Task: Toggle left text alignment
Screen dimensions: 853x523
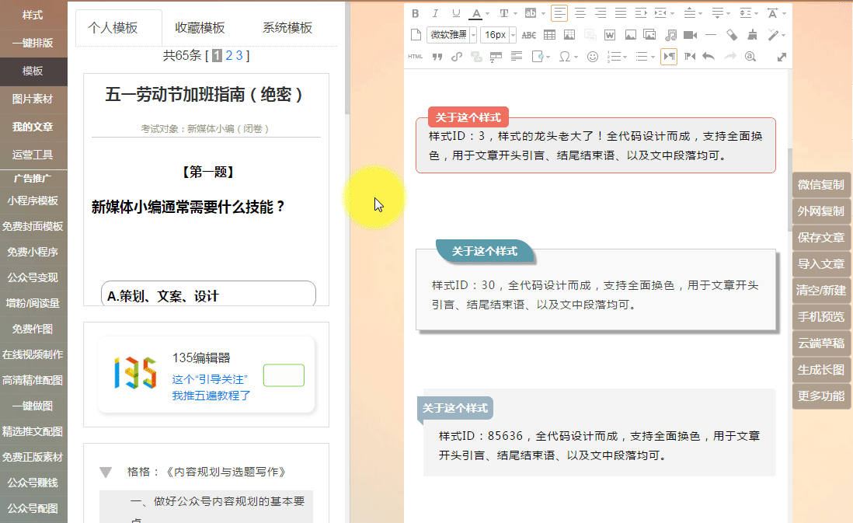Action: point(559,14)
